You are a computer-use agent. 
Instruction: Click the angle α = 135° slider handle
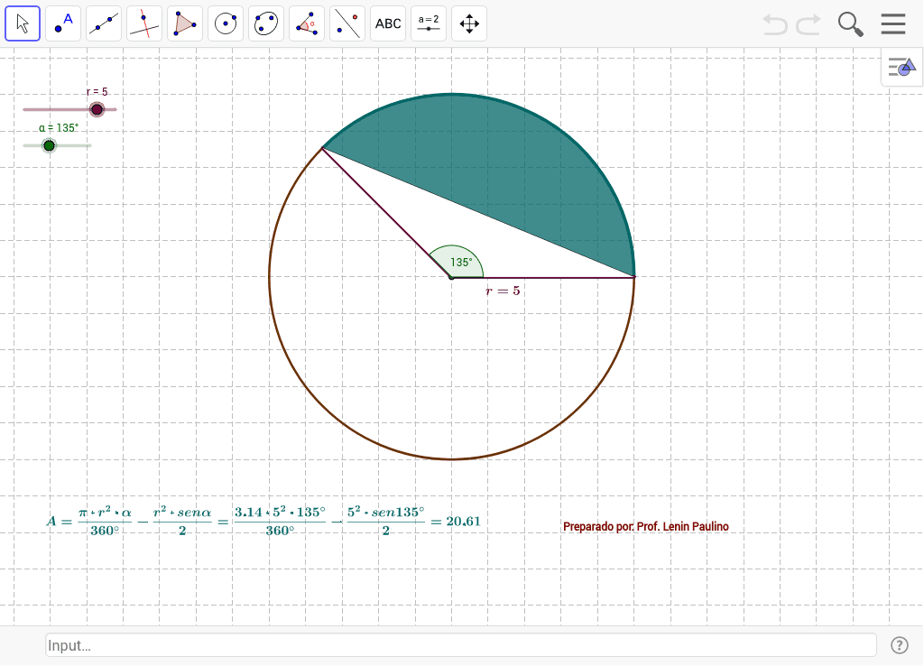pyautogui.click(x=50, y=145)
